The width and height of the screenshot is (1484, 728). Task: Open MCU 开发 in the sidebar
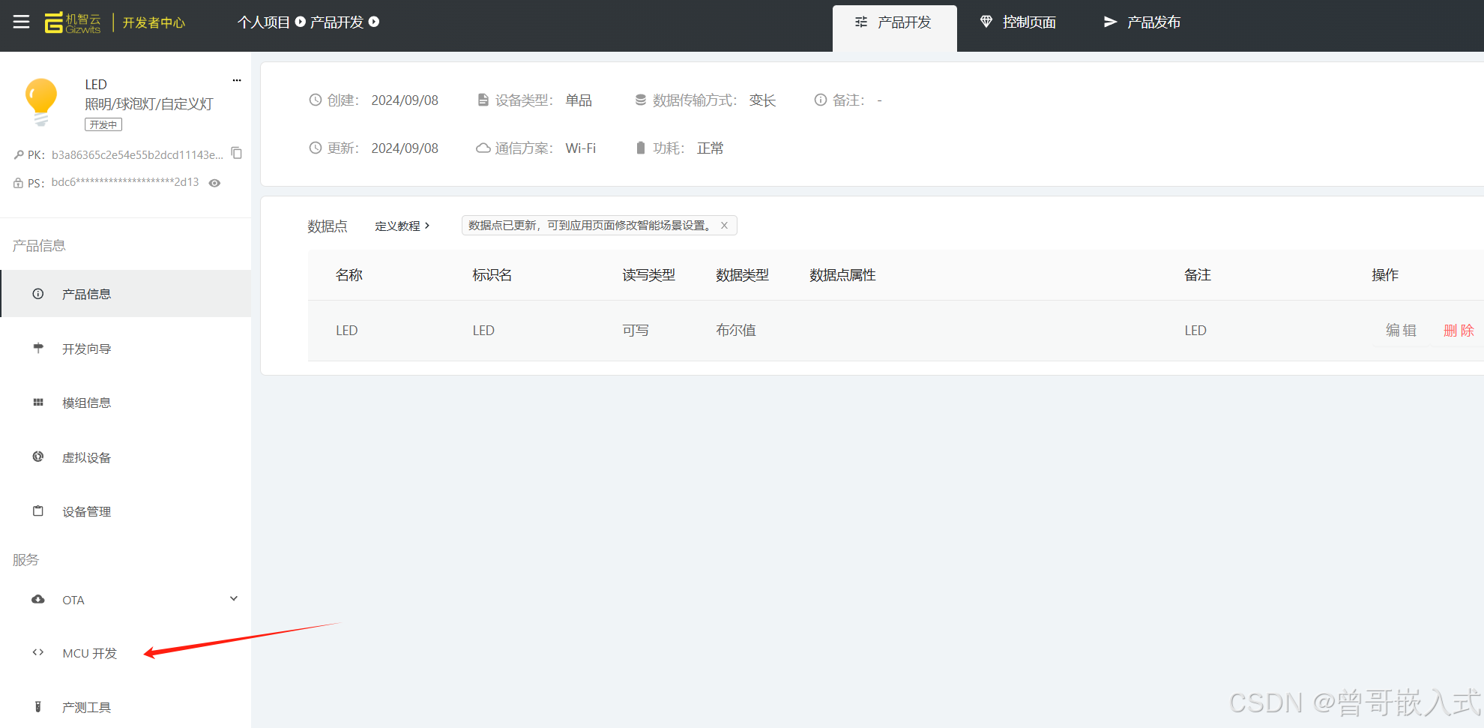click(126, 653)
